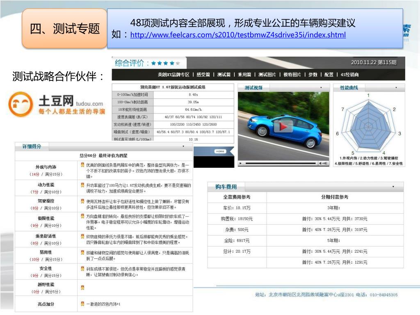The height and width of the screenshot is (315, 420).
Task: Select the 杂费: 500元 cell
Action: (237, 230)
